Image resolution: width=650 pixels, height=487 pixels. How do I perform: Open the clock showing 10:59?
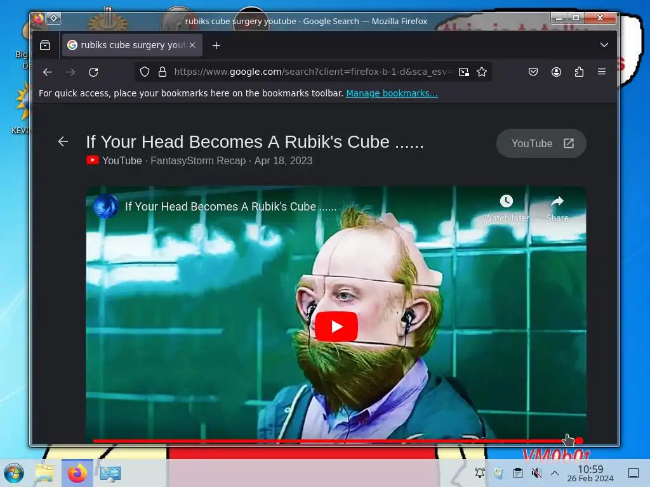[590, 473]
